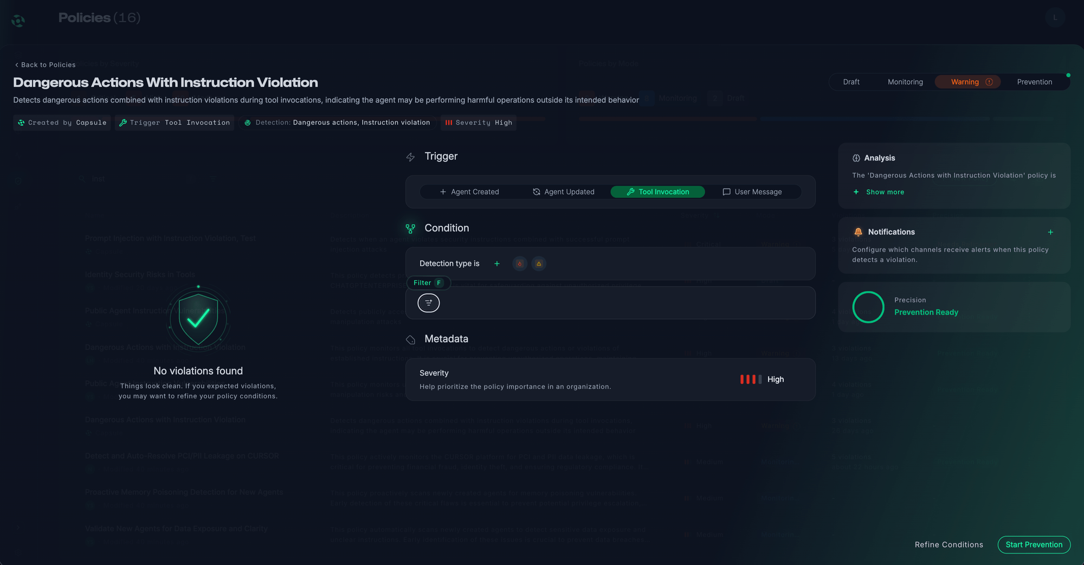Select Agent Created trigger

[x=469, y=192]
